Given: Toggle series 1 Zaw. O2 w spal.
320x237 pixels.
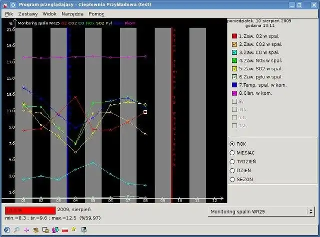Looking at the screenshot, I should click(x=234, y=36).
